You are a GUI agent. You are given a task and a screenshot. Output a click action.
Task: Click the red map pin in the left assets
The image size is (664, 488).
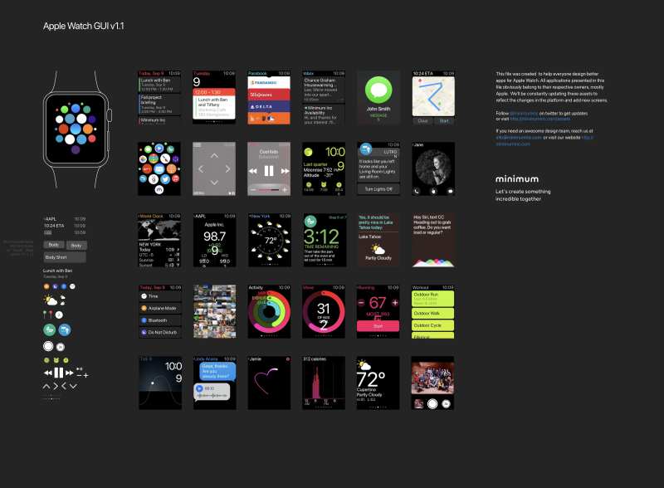(51, 315)
